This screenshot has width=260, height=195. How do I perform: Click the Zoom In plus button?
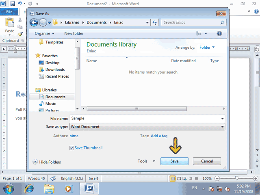[x=256, y=179]
